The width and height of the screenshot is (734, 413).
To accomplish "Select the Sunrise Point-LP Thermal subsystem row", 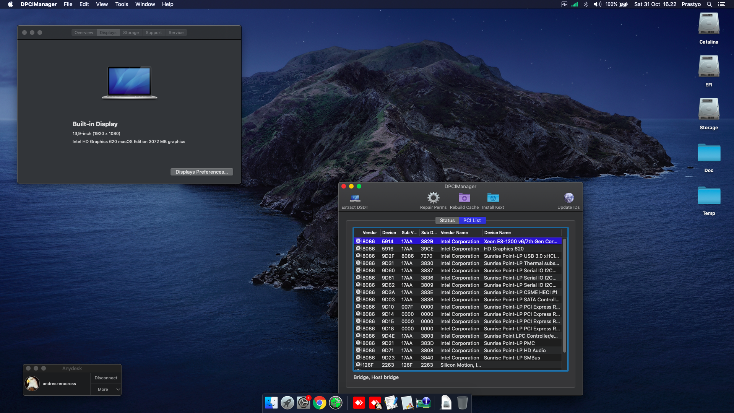I will click(x=458, y=263).
